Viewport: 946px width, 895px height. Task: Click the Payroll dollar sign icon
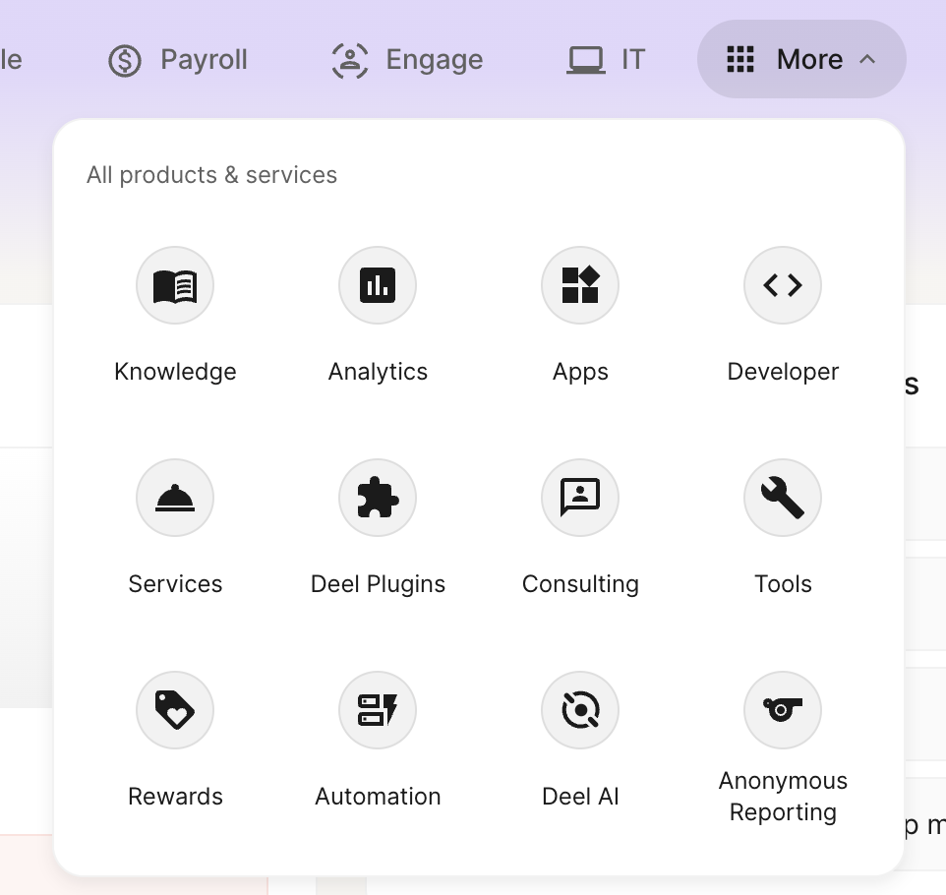point(125,60)
